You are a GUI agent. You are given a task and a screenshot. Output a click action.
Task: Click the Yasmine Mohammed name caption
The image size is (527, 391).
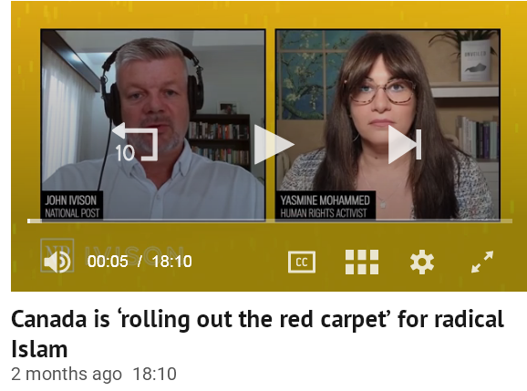point(325,201)
